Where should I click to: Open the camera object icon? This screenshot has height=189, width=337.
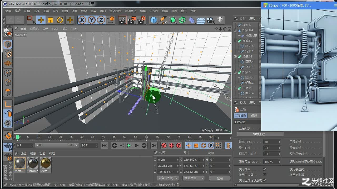[x=210, y=20]
